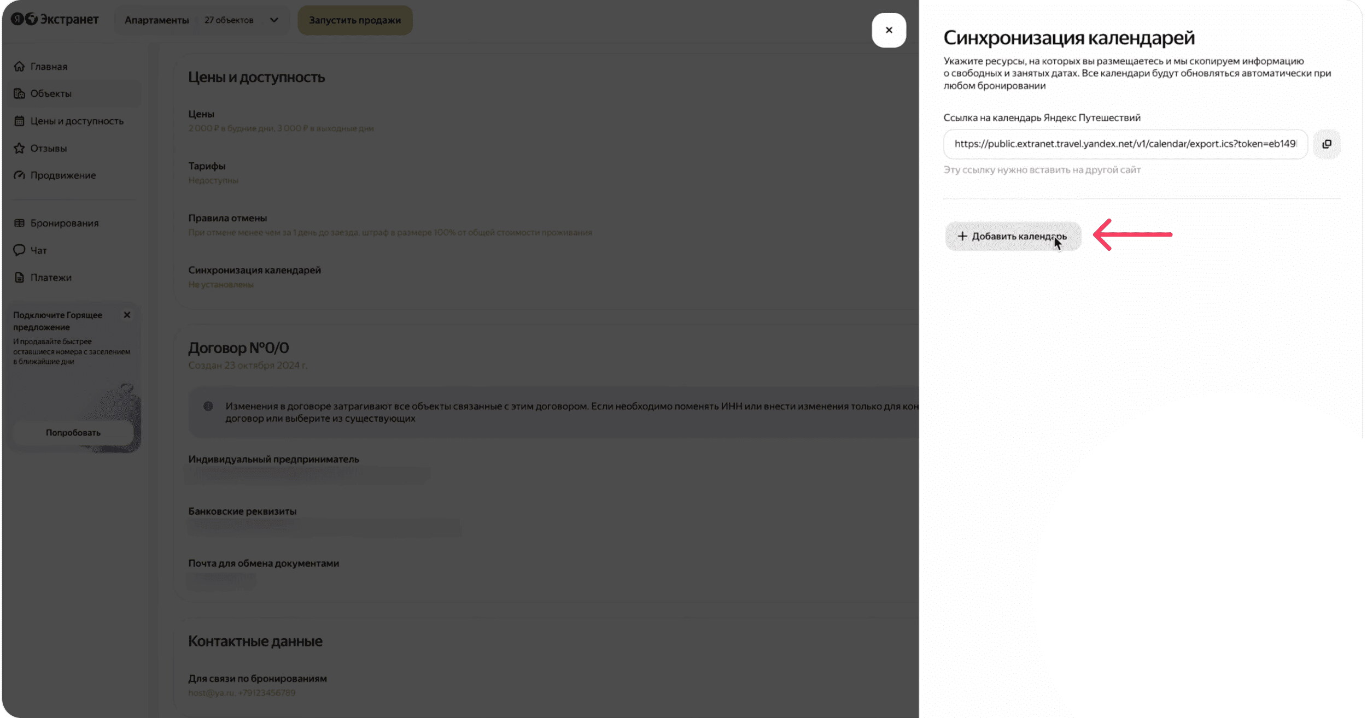Click Попробовать in the promo card
1367x718 pixels.
73,432
